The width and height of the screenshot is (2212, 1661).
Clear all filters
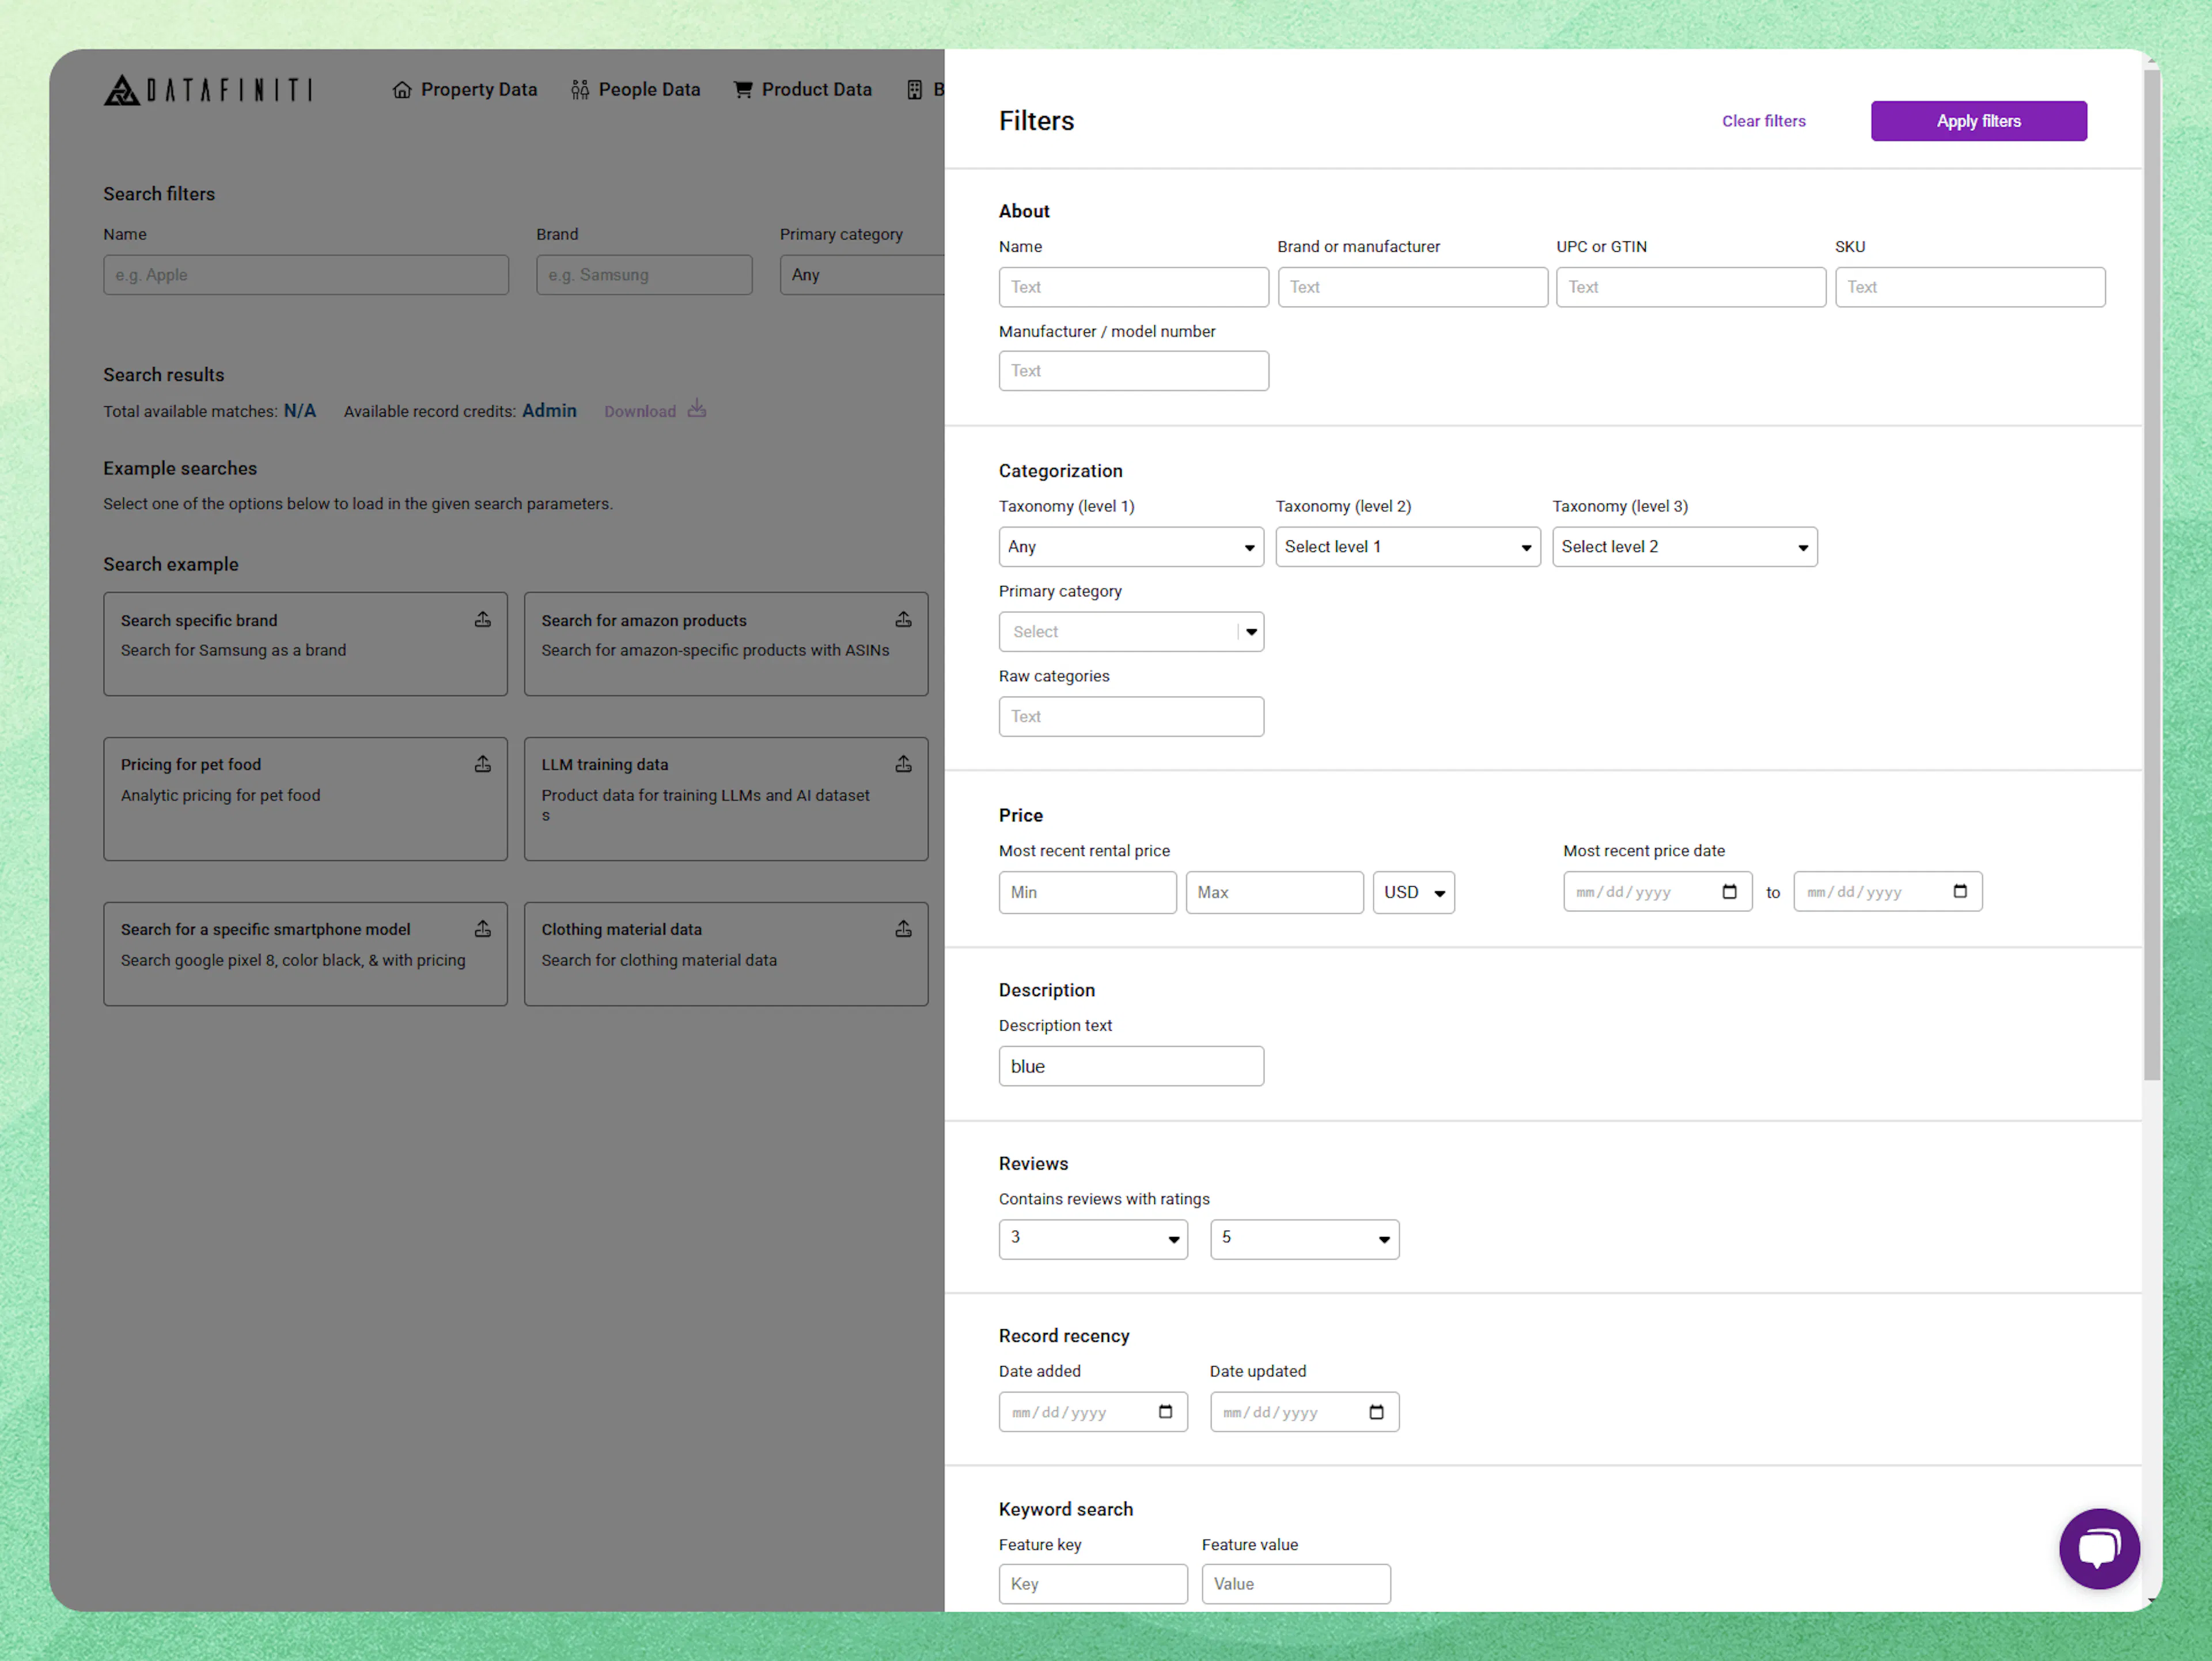(1763, 121)
